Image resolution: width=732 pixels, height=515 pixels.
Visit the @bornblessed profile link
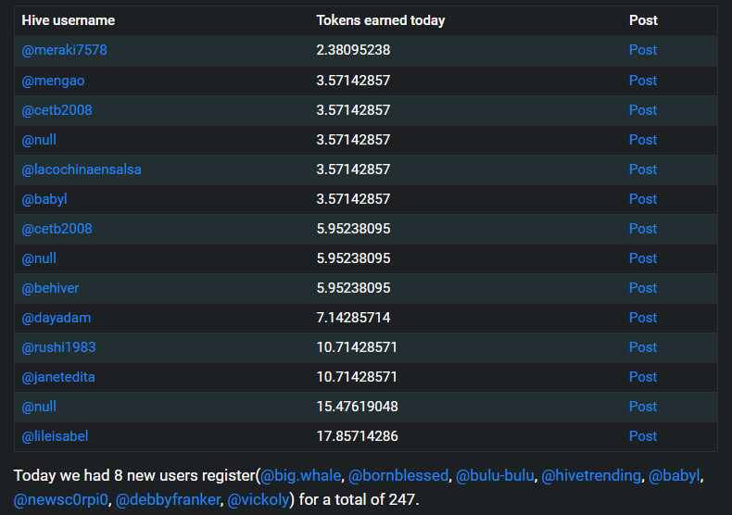tap(398, 476)
